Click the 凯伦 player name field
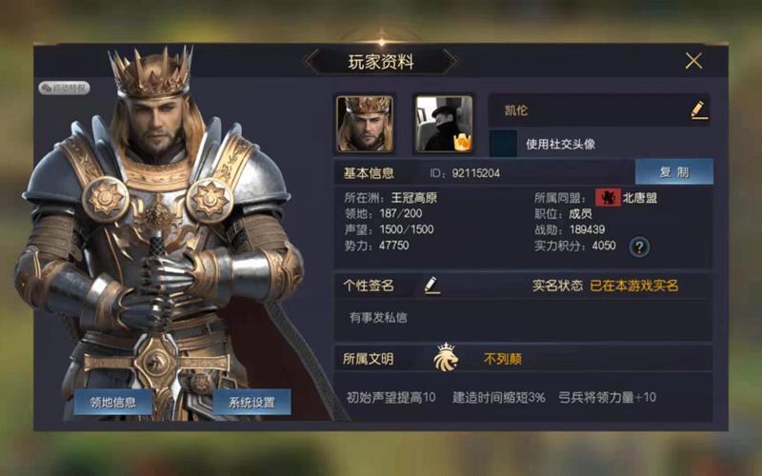 [x=599, y=110]
